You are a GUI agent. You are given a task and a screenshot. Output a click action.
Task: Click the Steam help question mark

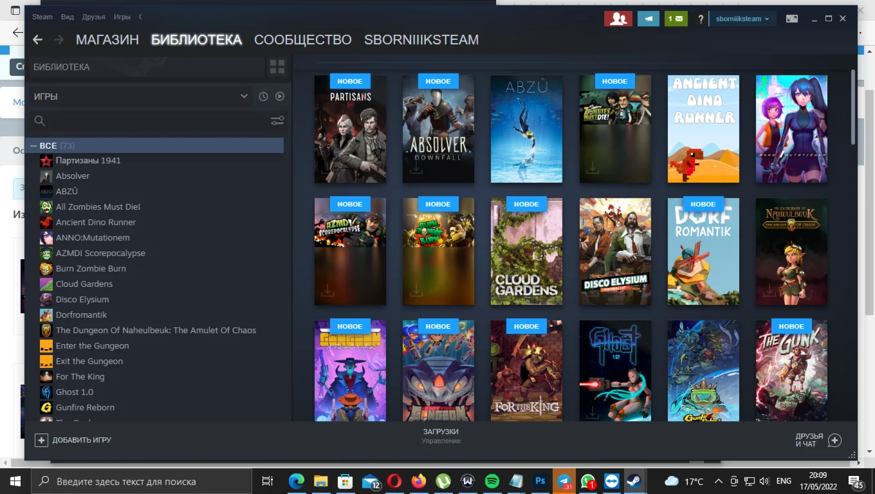point(701,19)
